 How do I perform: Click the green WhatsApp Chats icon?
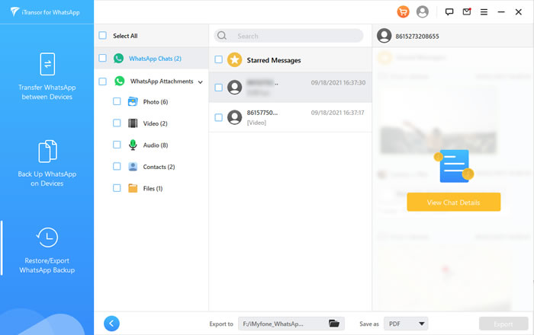click(118, 59)
